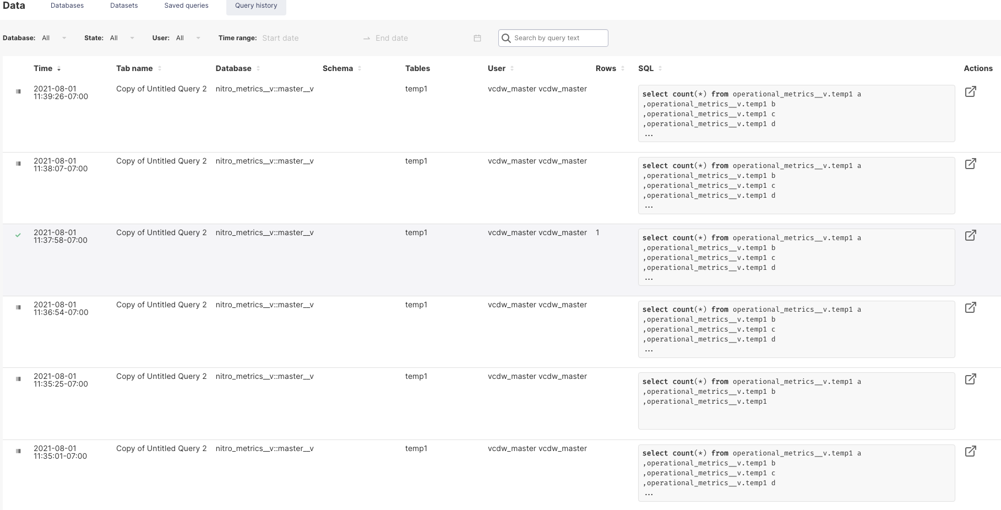Switch to the Databases tab

(x=67, y=6)
